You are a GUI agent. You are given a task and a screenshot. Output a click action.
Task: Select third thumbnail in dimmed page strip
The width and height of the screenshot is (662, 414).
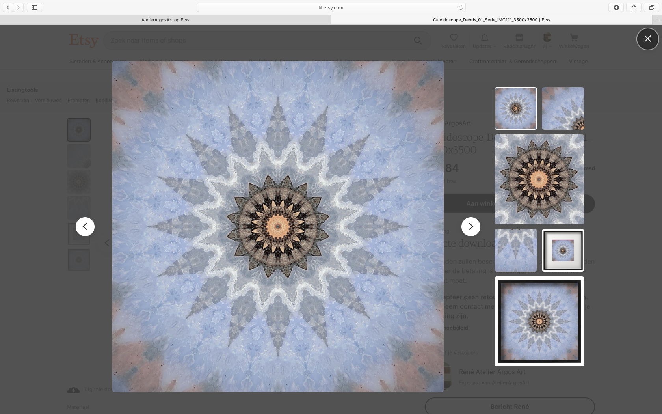point(79,182)
